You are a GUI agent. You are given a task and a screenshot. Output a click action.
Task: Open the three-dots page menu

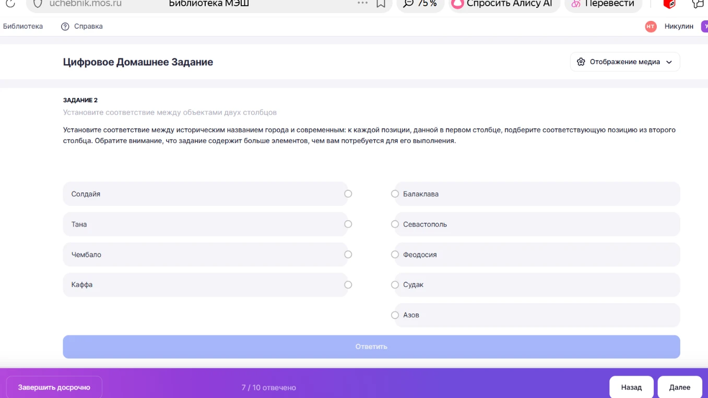pos(362,3)
